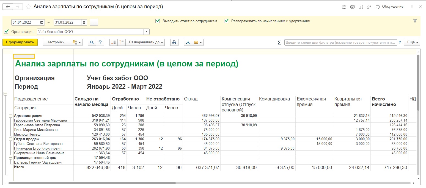
Task: Toggle the Организация checkbox
Action: click(x=7, y=32)
